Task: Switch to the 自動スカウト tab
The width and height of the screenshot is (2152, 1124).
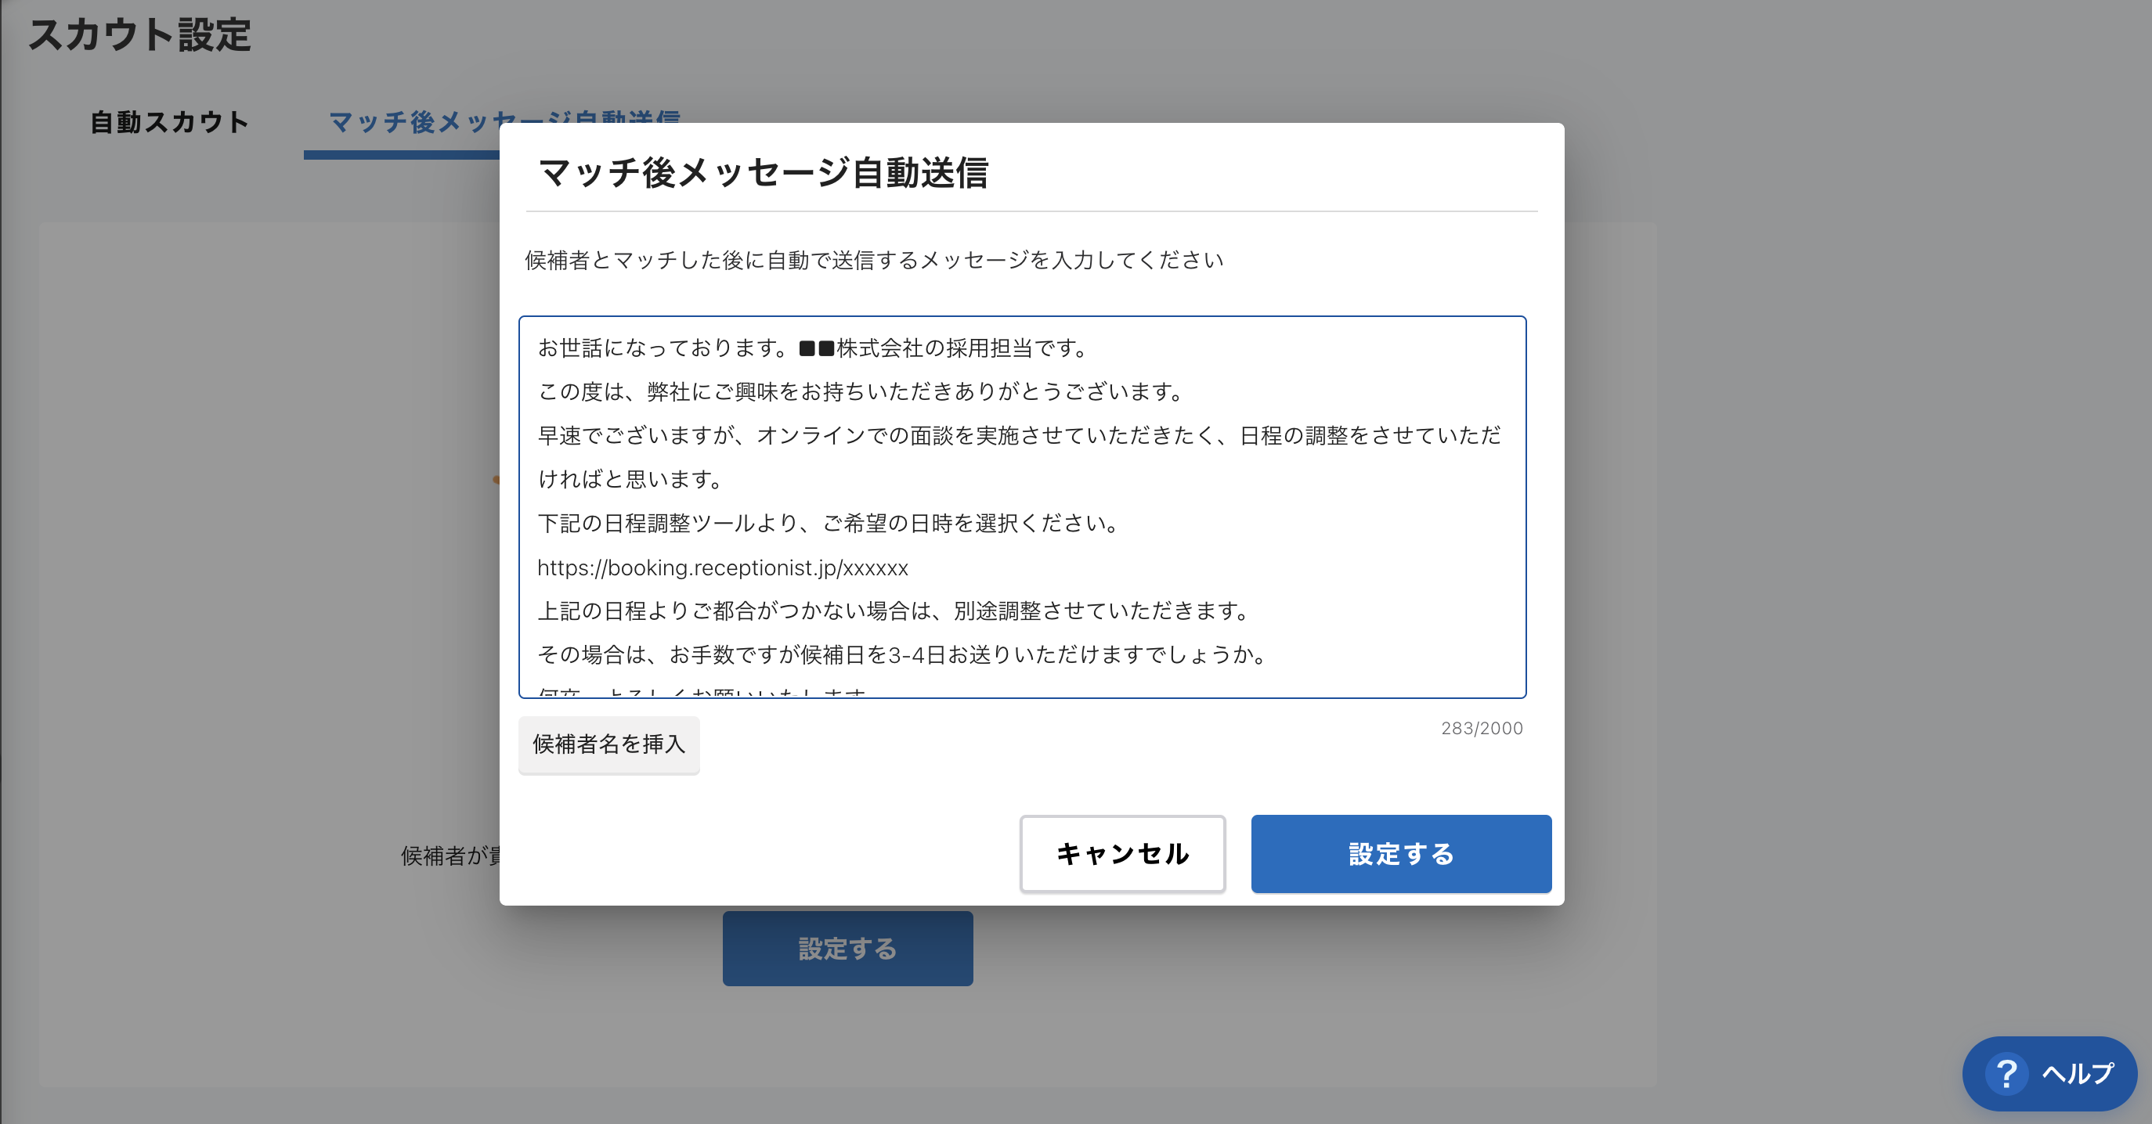Action: (x=170, y=122)
